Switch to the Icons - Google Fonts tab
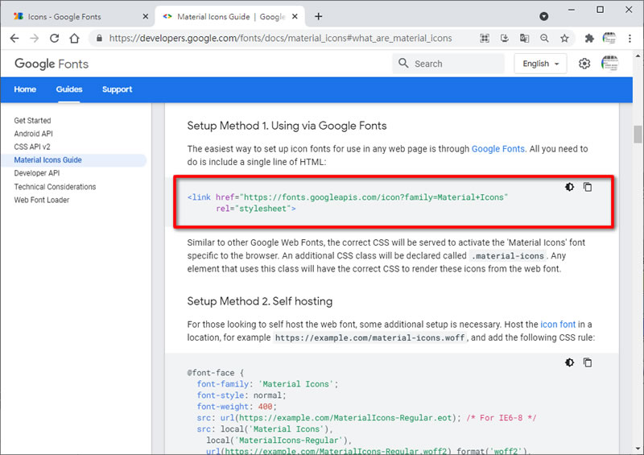This screenshot has height=455, width=644. (78, 16)
